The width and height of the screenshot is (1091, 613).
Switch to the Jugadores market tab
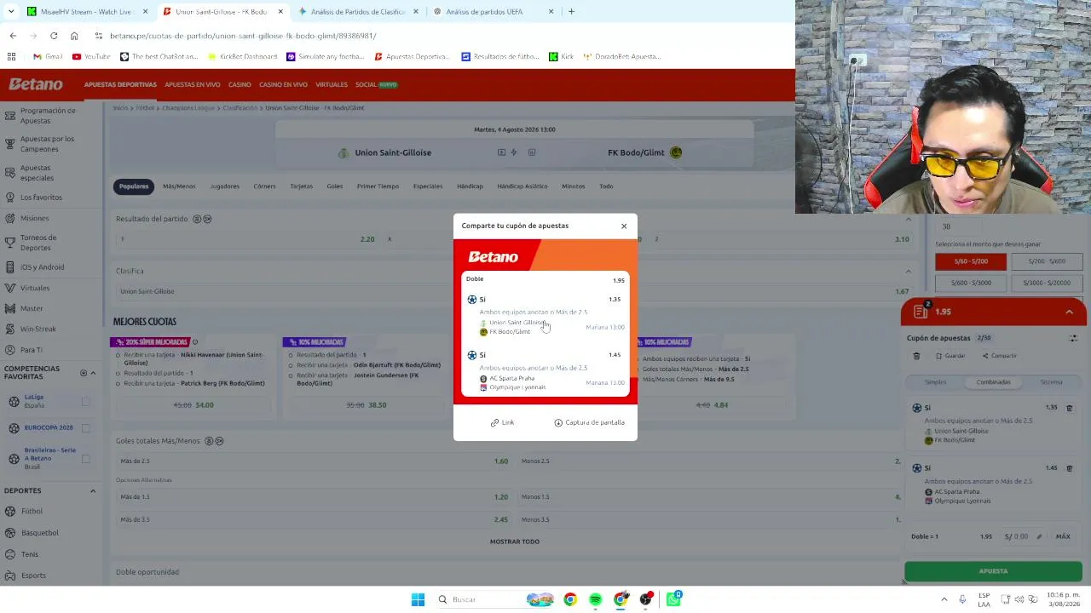[225, 186]
